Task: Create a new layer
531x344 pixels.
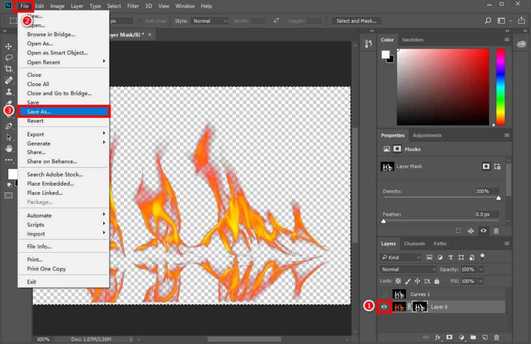Action: pos(485,337)
